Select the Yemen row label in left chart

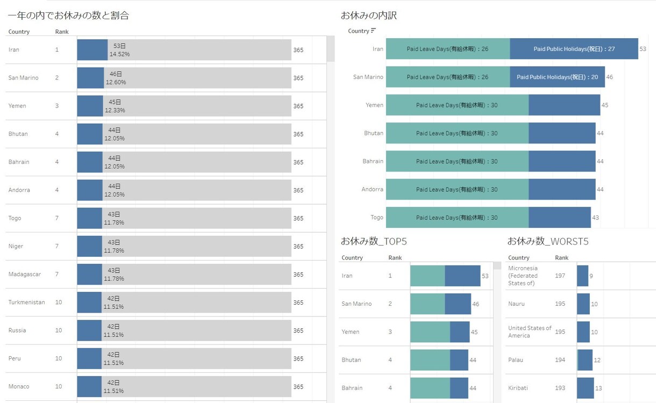17,106
